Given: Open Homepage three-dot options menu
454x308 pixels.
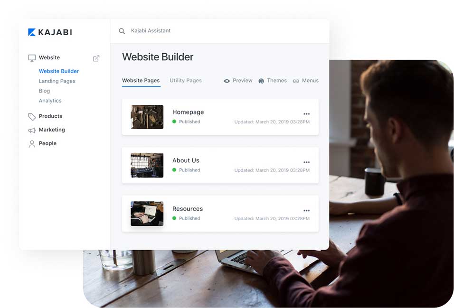Looking at the screenshot, I should (x=306, y=114).
